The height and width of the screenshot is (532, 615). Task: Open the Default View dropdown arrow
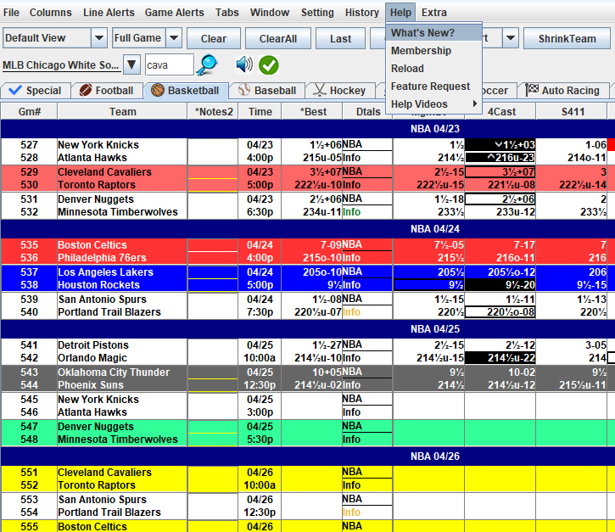tap(99, 38)
